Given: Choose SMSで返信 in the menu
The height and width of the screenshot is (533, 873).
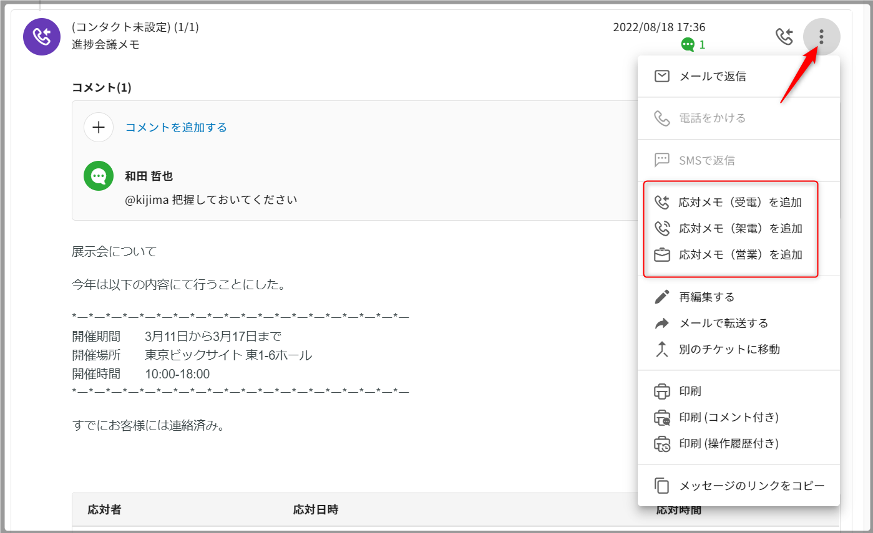Looking at the screenshot, I should [x=706, y=160].
